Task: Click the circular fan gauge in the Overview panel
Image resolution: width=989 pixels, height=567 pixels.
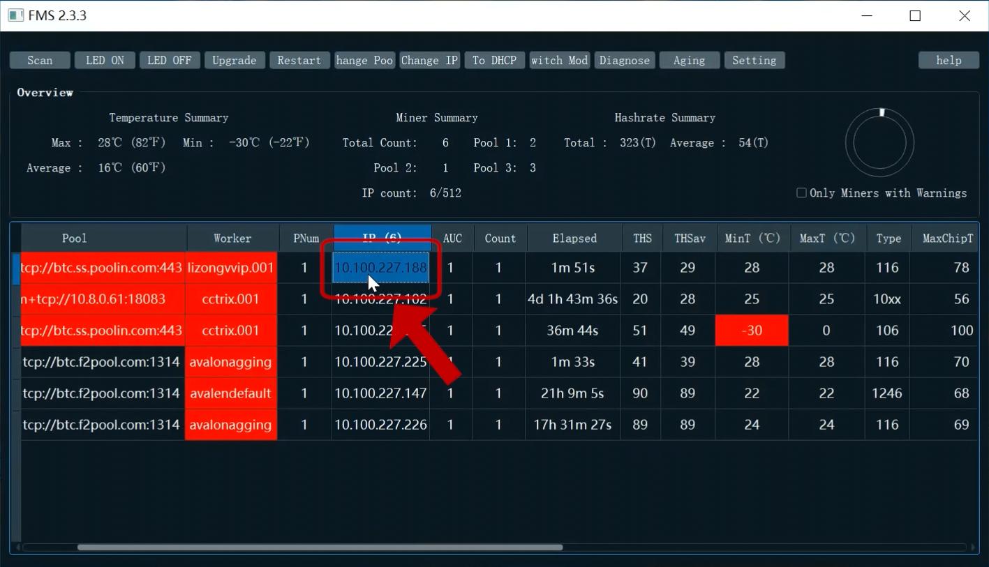Action: click(x=879, y=142)
